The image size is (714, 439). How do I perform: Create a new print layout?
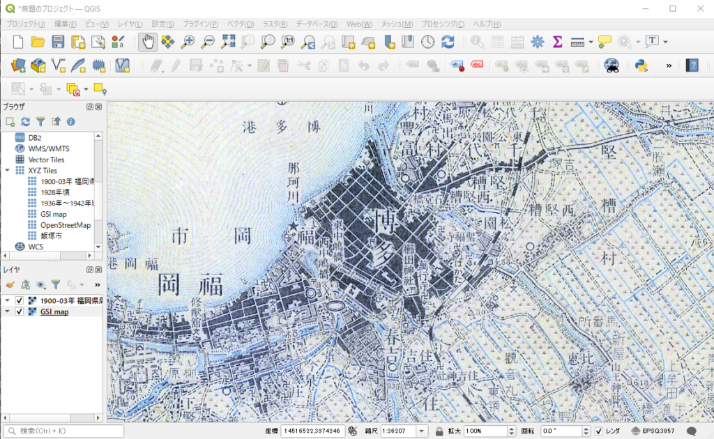coord(79,43)
